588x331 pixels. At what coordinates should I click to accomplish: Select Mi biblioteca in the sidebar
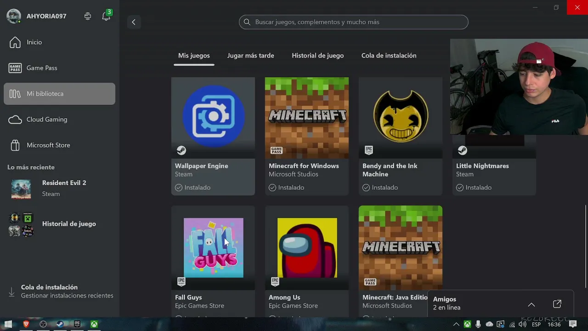click(59, 94)
